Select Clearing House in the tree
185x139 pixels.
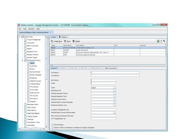[x=35, y=81]
